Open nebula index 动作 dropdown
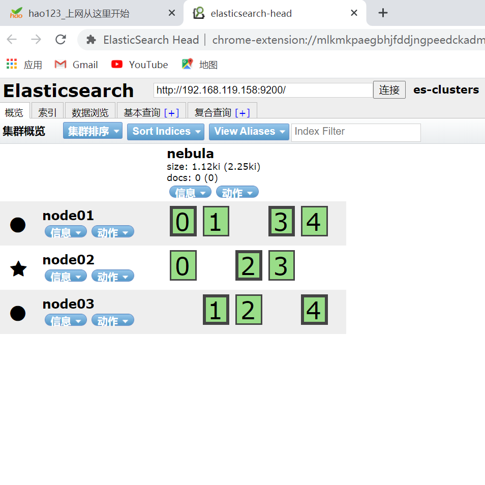The image size is (485, 485). [237, 192]
